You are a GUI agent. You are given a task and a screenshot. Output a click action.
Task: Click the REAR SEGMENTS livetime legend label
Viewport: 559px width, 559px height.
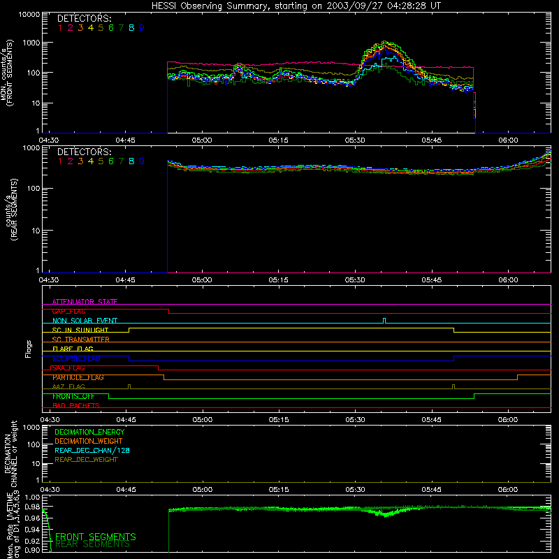93,544
